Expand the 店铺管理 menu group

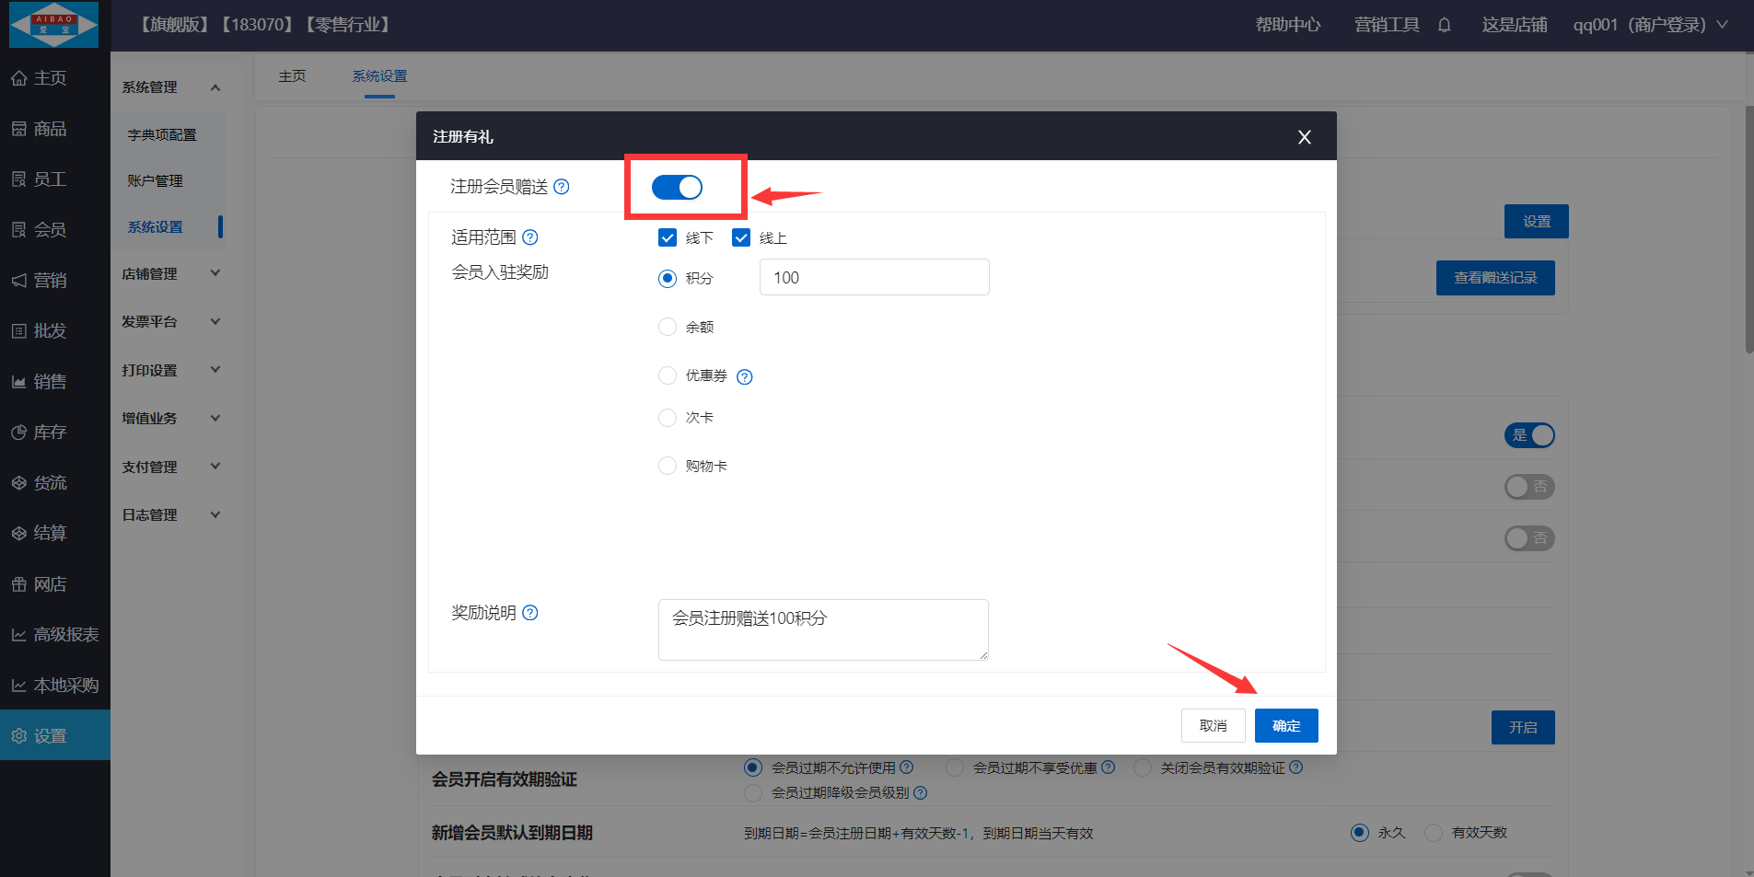point(171,273)
